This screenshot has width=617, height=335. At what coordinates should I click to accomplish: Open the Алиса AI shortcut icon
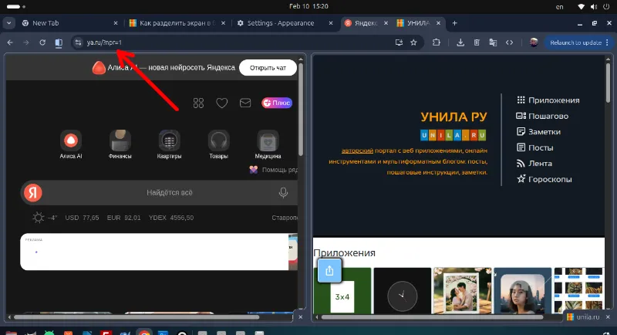[x=71, y=140]
